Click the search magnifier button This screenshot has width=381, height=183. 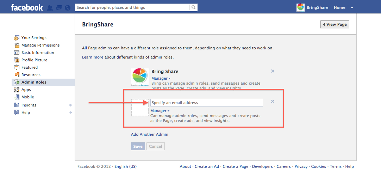coord(193,7)
